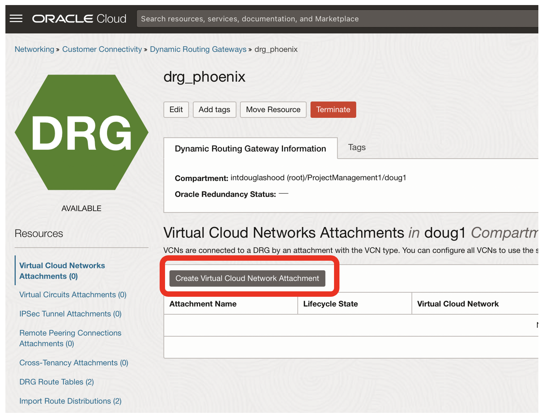Open IPSec Tunnel Attachments resource
The height and width of the screenshot is (419, 547).
click(70, 314)
